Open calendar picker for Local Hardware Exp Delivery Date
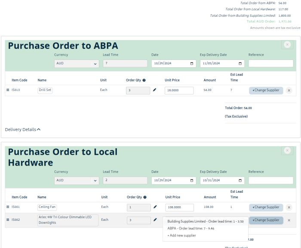The image size is (301, 248). tap(240, 180)
